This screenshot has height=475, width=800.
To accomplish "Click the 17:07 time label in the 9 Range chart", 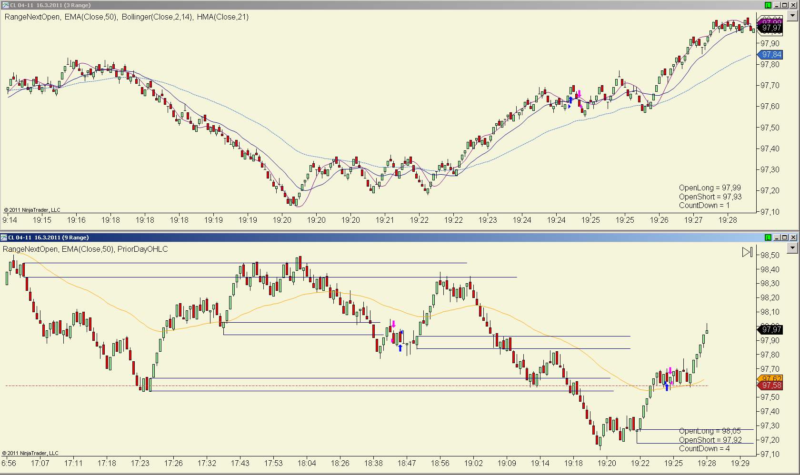I will pos(40,464).
